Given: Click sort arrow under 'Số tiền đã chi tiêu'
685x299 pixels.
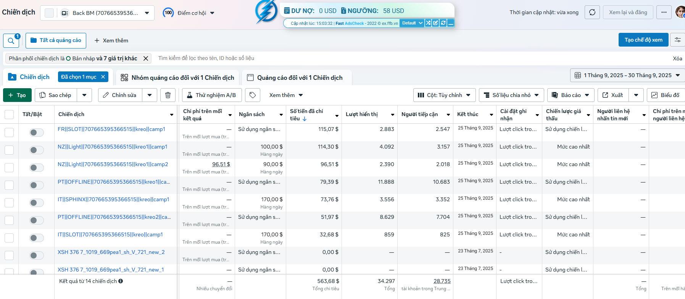Looking at the screenshot, I should pos(305,119).
